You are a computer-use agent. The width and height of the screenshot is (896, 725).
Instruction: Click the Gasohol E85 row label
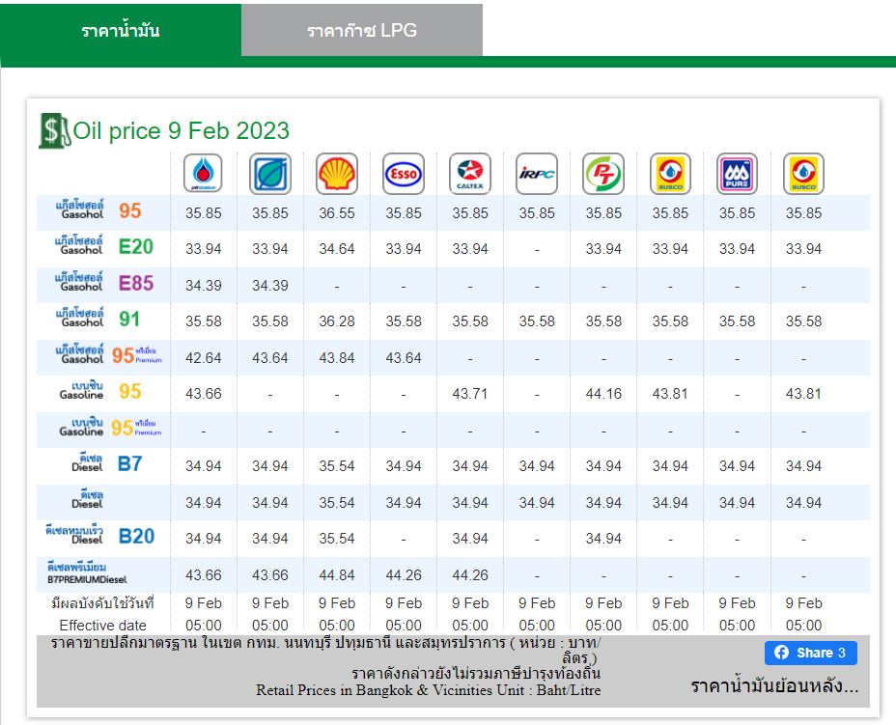[104, 282]
